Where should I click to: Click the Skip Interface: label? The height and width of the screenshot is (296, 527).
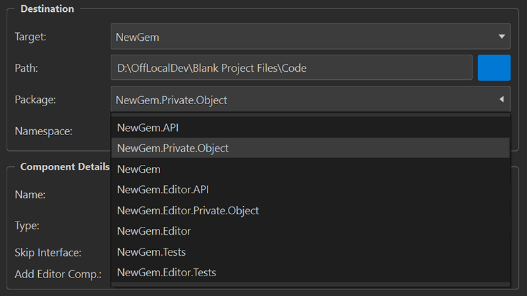click(x=47, y=252)
